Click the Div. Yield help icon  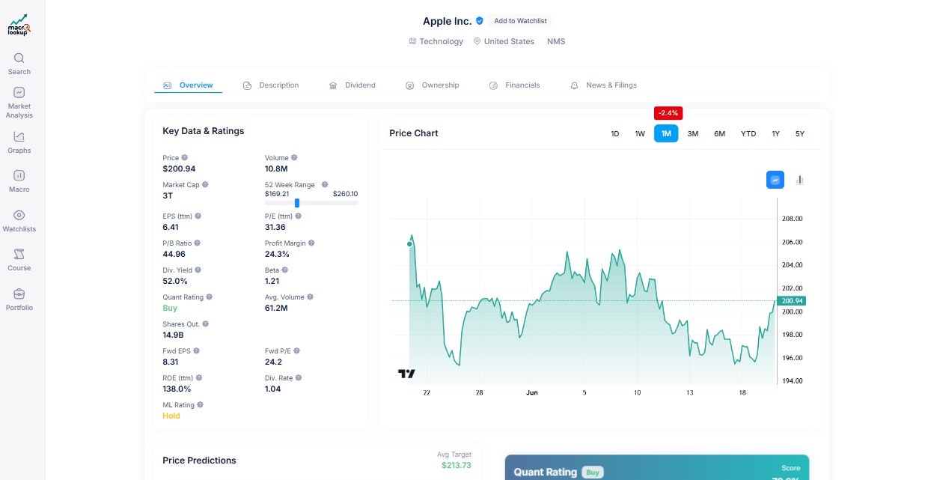(198, 270)
